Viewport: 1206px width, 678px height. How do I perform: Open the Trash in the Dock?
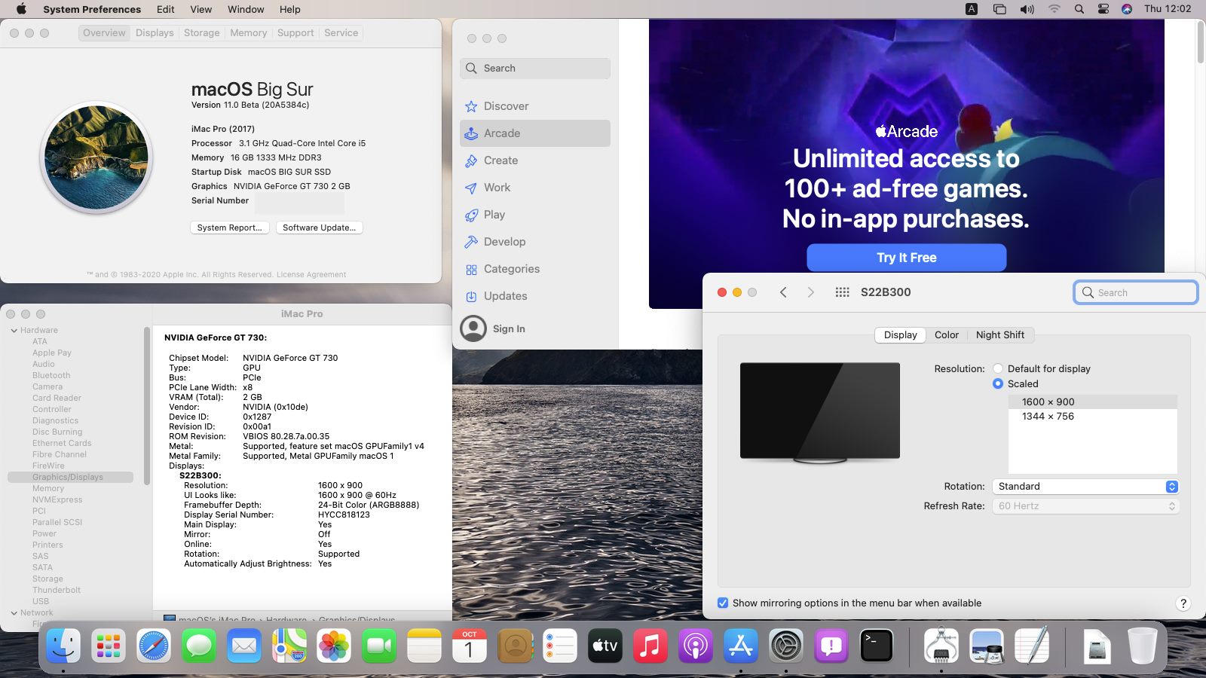pos(1142,646)
